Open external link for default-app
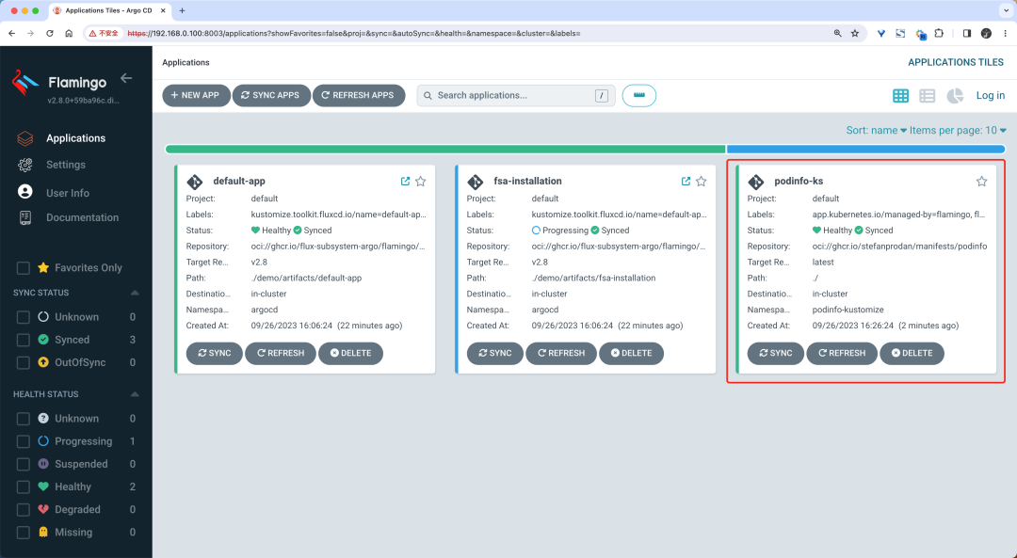The height and width of the screenshot is (558, 1017). coord(405,182)
